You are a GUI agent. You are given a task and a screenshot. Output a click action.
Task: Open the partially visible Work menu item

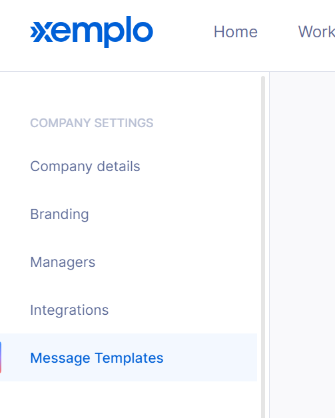pyautogui.click(x=316, y=32)
